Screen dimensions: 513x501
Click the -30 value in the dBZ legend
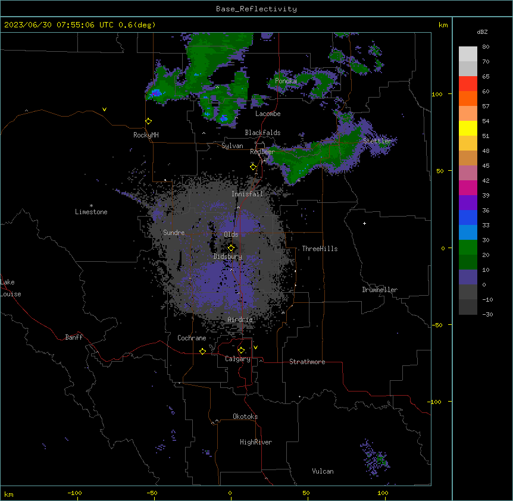(x=487, y=314)
